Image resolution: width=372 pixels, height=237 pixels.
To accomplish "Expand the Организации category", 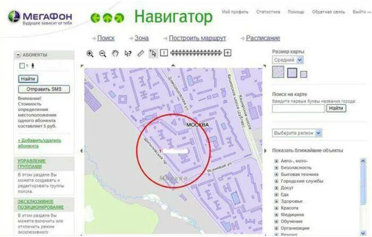I will tap(276, 228).
